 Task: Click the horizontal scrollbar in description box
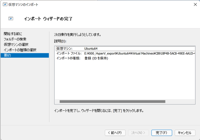pyautogui.click(x=112, y=101)
